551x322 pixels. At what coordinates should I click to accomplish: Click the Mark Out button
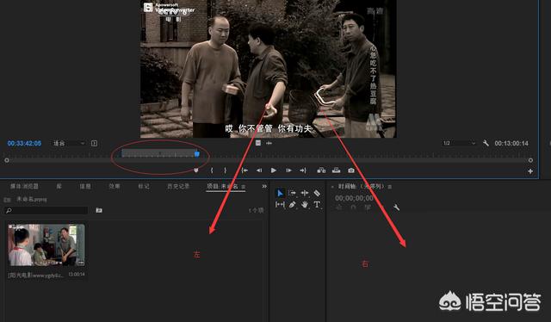(225, 170)
